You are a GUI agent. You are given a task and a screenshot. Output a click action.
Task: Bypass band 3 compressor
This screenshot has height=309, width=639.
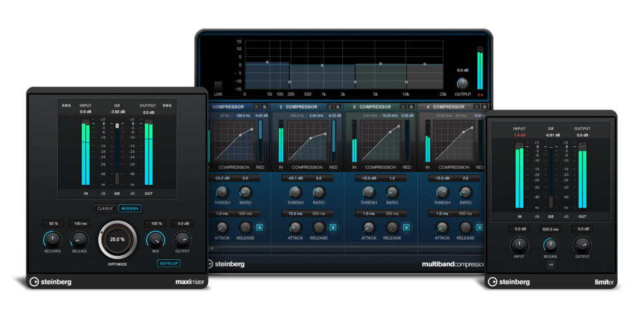[x=403, y=107]
